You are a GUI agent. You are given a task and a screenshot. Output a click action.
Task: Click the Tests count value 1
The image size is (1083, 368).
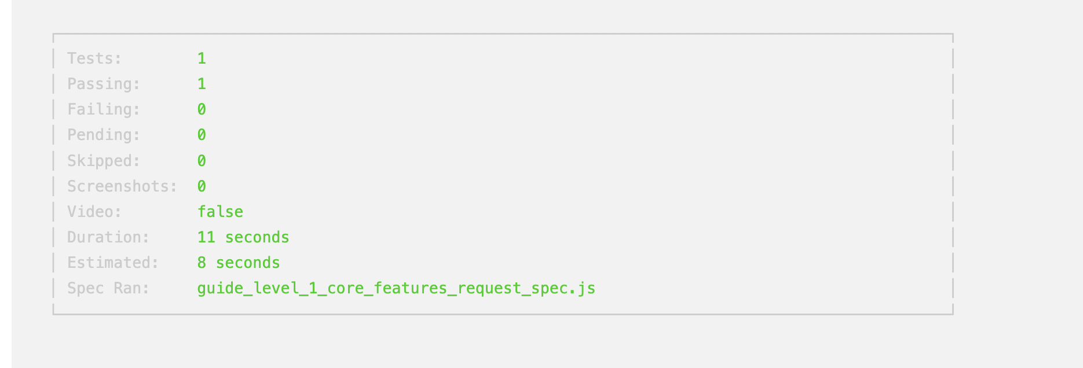[x=202, y=58]
